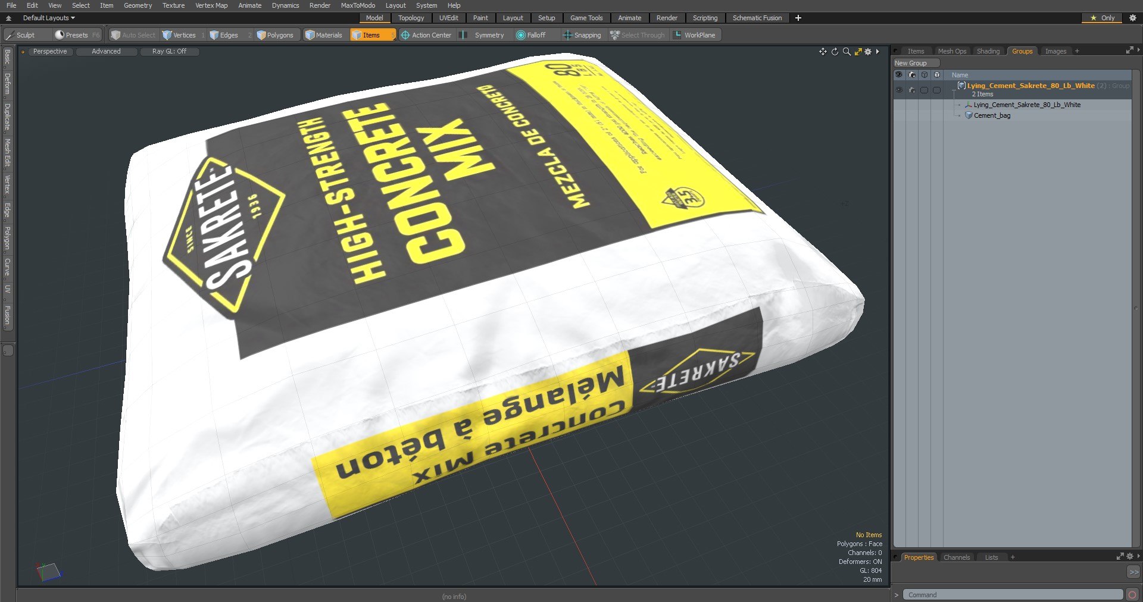Open the Shading panel tab
Screen dimensions: 1143x602
pos(988,51)
